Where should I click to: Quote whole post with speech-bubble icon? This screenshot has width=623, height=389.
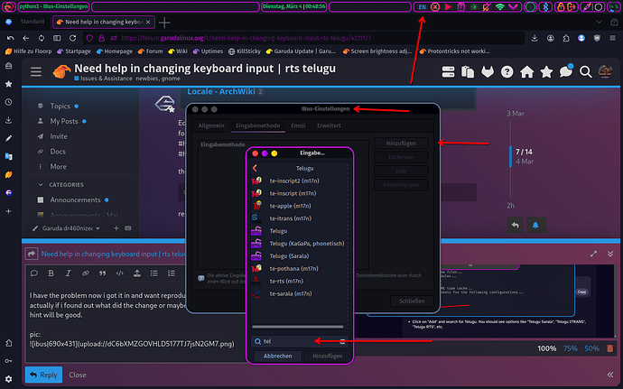click(34, 273)
